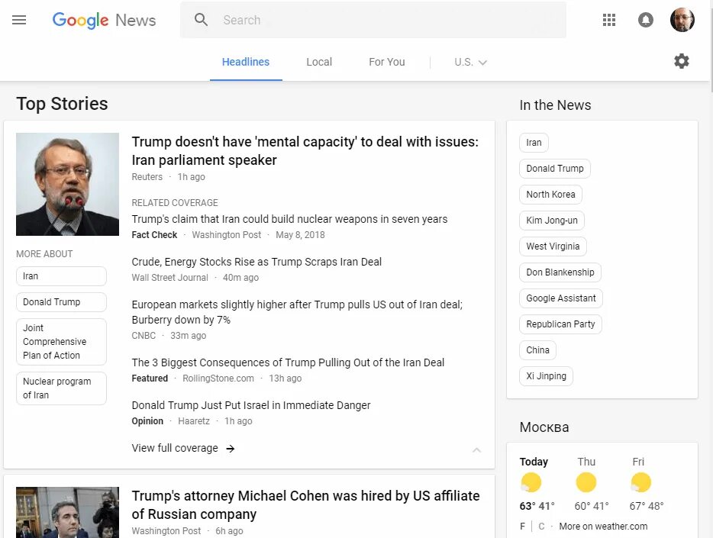
Task: Switch weather units to Fahrenheit
Action: click(x=522, y=527)
